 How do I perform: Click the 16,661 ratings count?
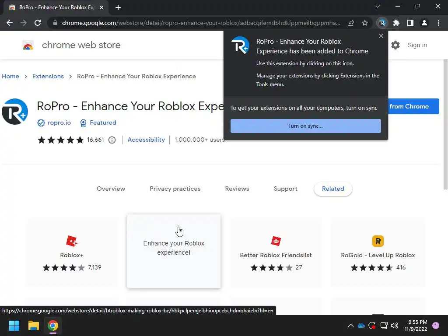95,140
